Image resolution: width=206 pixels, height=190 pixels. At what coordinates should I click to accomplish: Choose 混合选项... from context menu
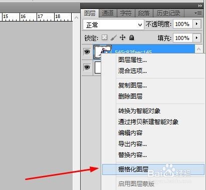[153, 71]
